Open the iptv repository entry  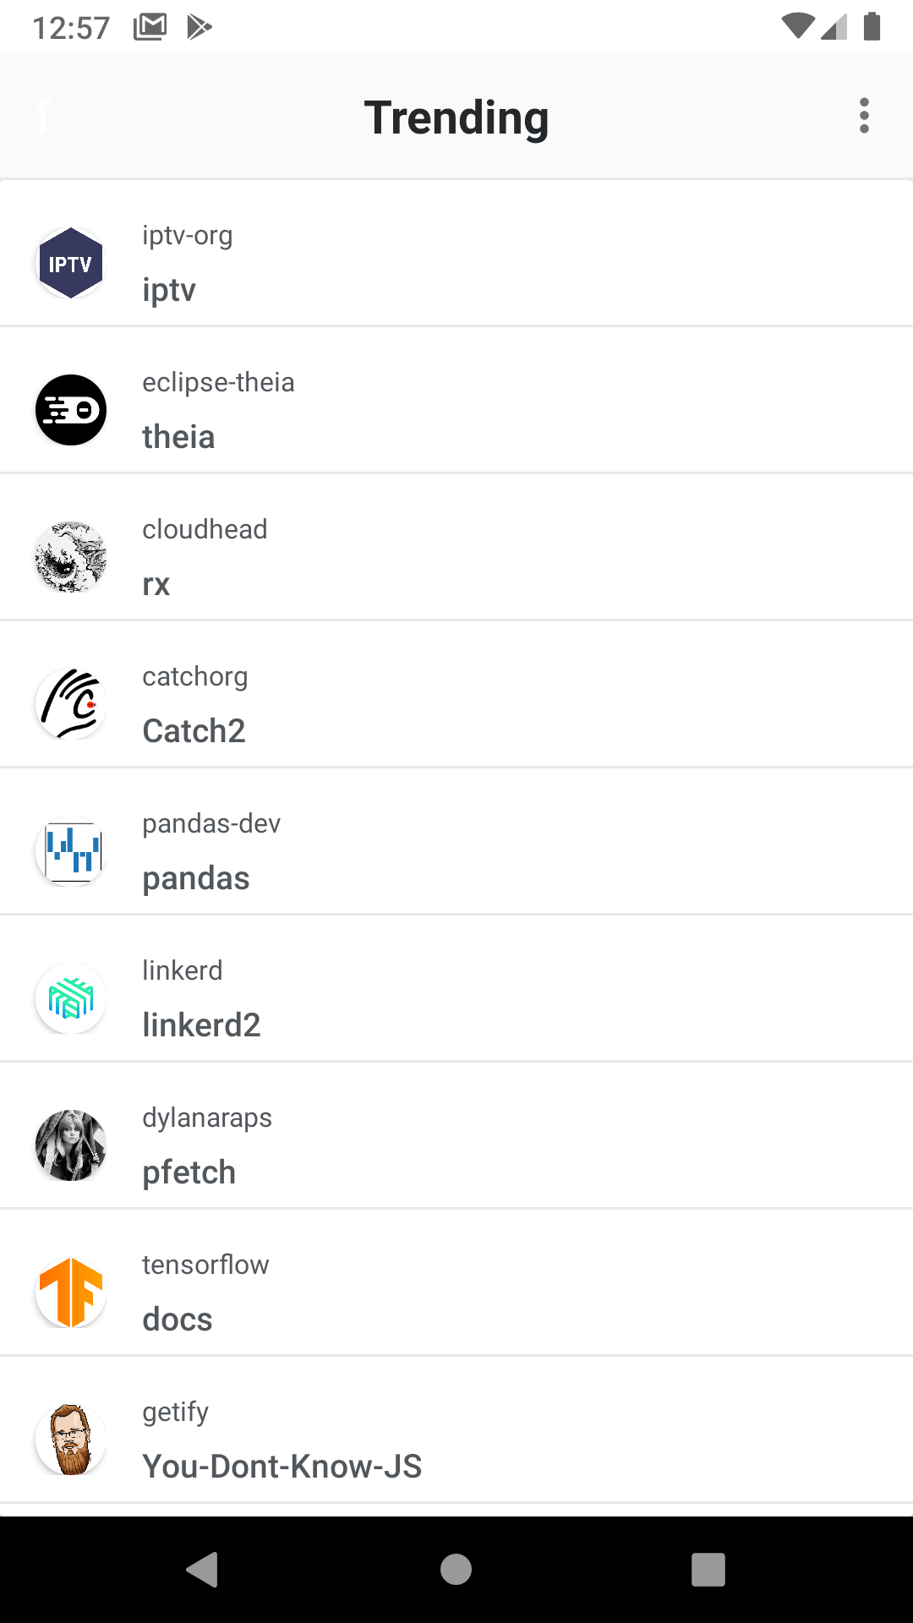pyautogui.click(x=456, y=262)
